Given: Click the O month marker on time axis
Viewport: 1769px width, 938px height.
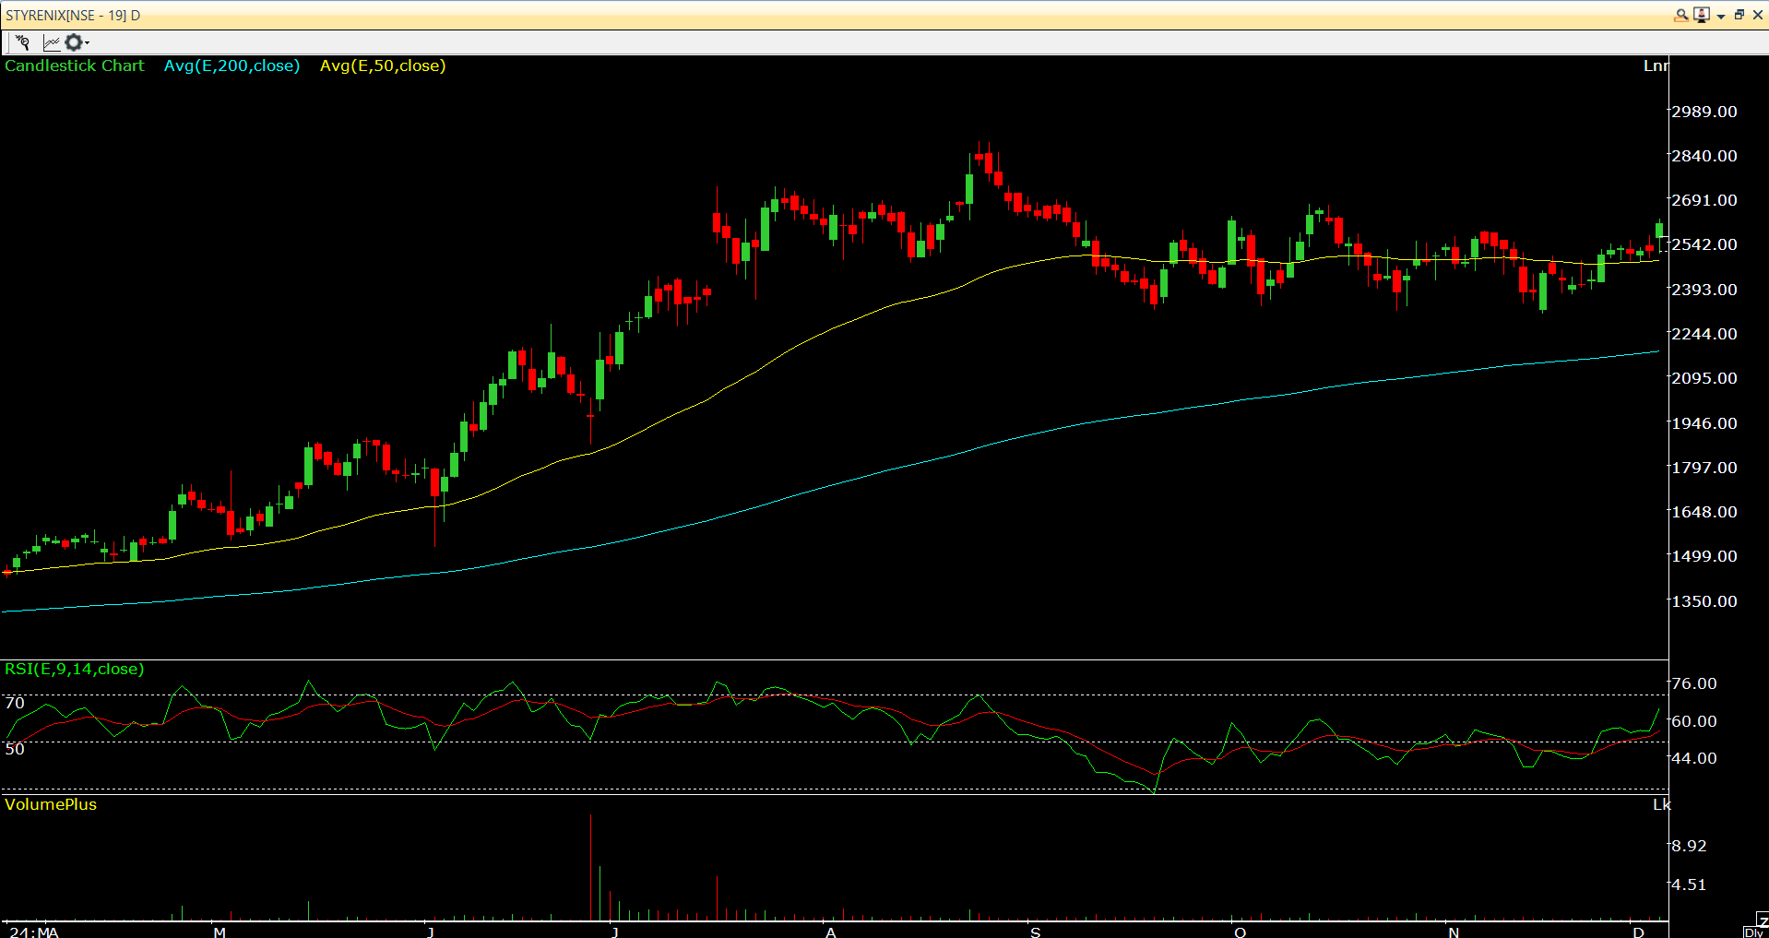Looking at the screenshot, I should 1240,932.
